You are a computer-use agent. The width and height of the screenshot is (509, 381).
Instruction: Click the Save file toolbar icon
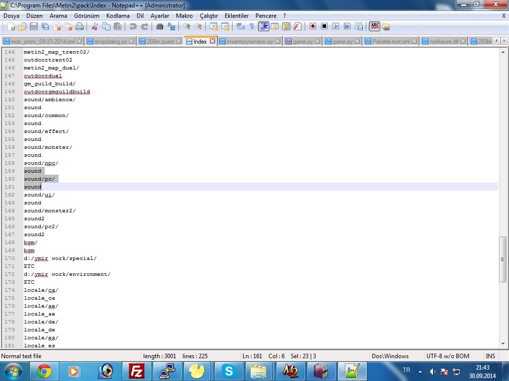[34, 27]
